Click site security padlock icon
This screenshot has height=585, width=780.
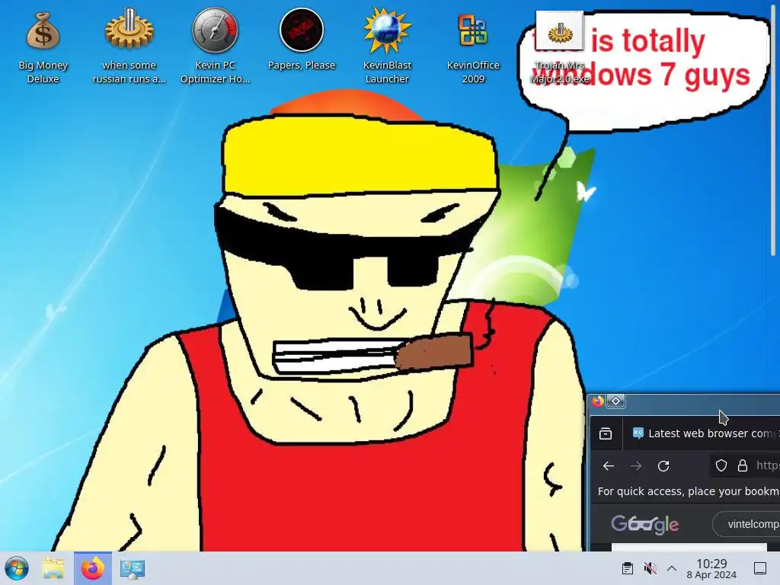pos(742,465)
